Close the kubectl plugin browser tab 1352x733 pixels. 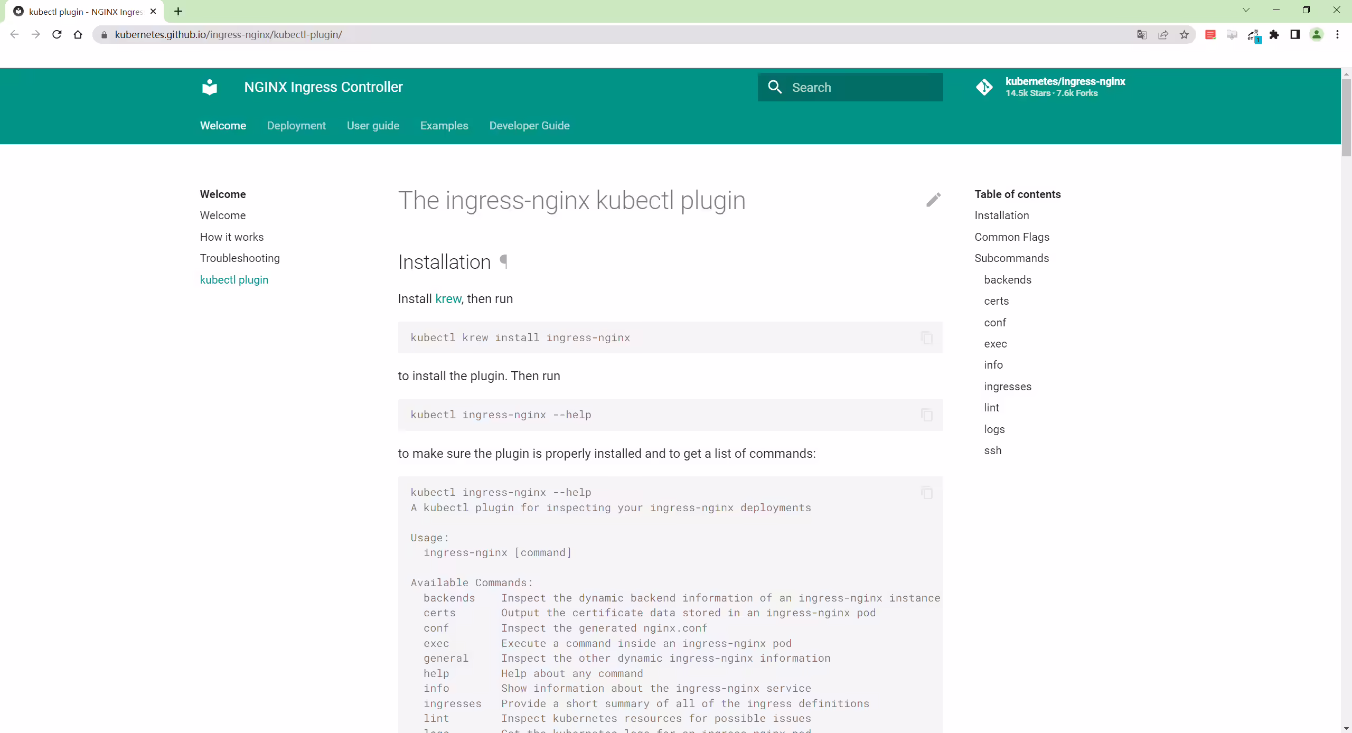tap(153, 11)
